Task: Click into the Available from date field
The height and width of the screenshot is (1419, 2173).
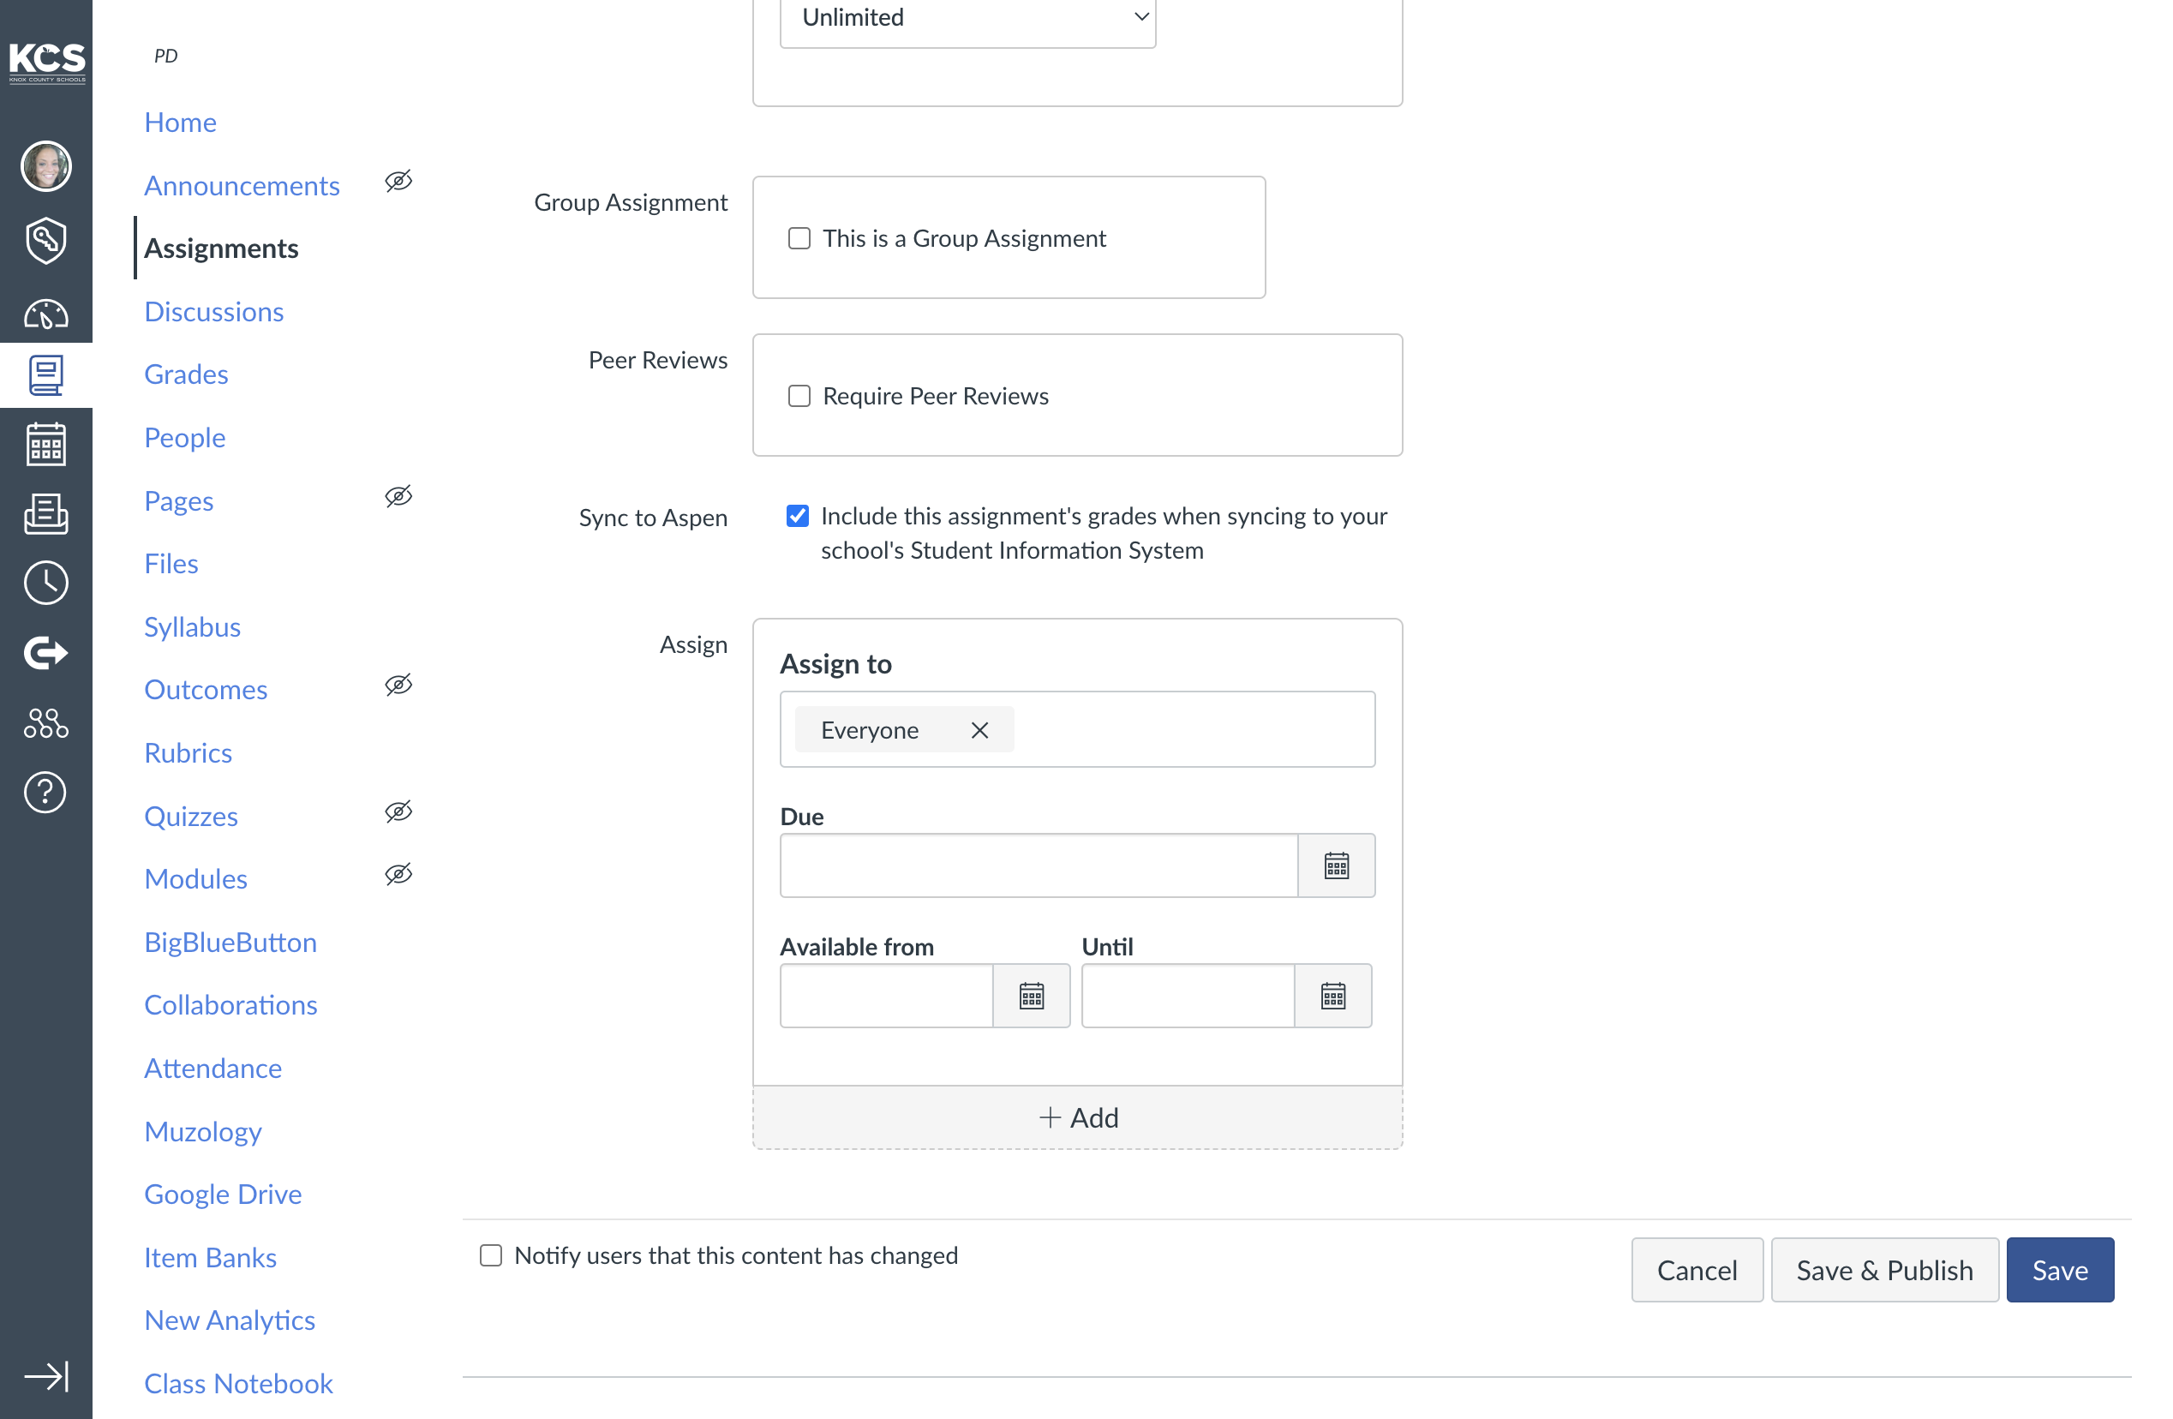Action: (x=887, y=997)
